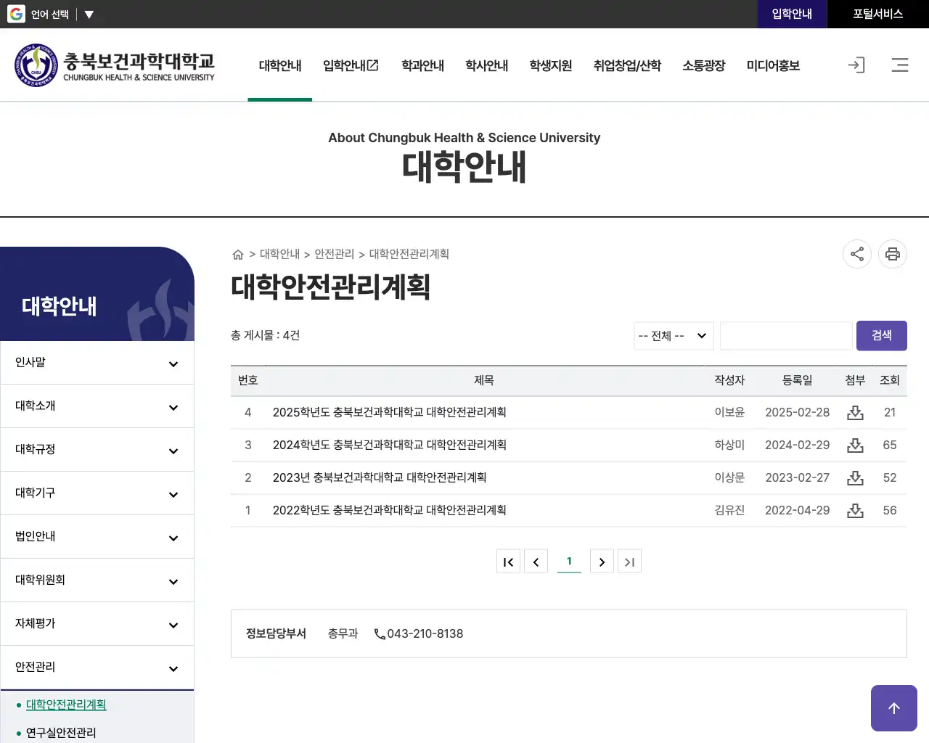
Task: Click registration date 2024-02-29
Action: [x=797, y=445]
